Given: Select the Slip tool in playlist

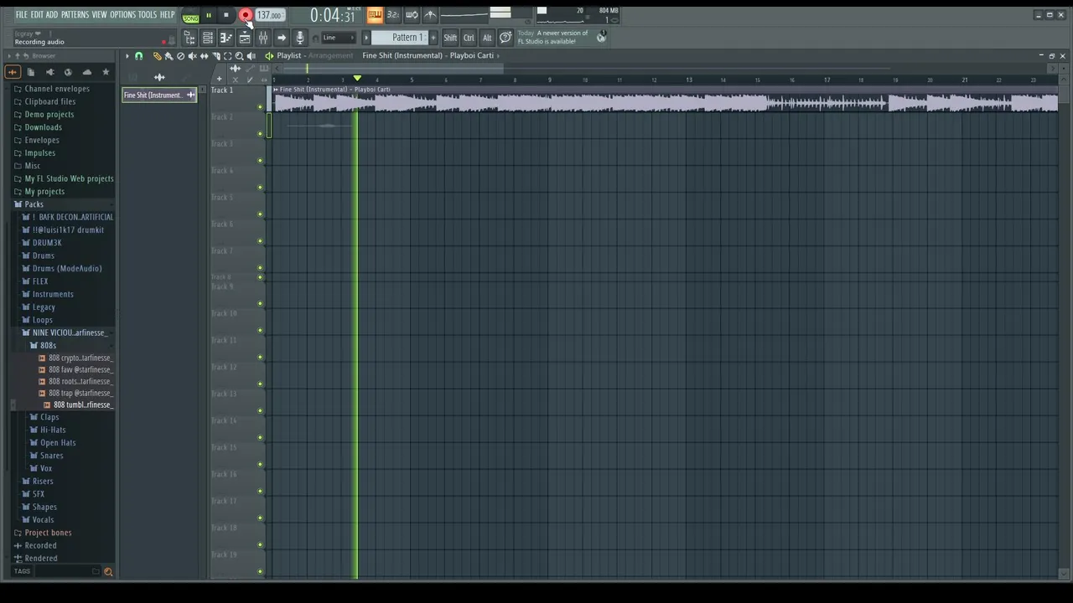Looking at the screenshot, I should 204,56.
